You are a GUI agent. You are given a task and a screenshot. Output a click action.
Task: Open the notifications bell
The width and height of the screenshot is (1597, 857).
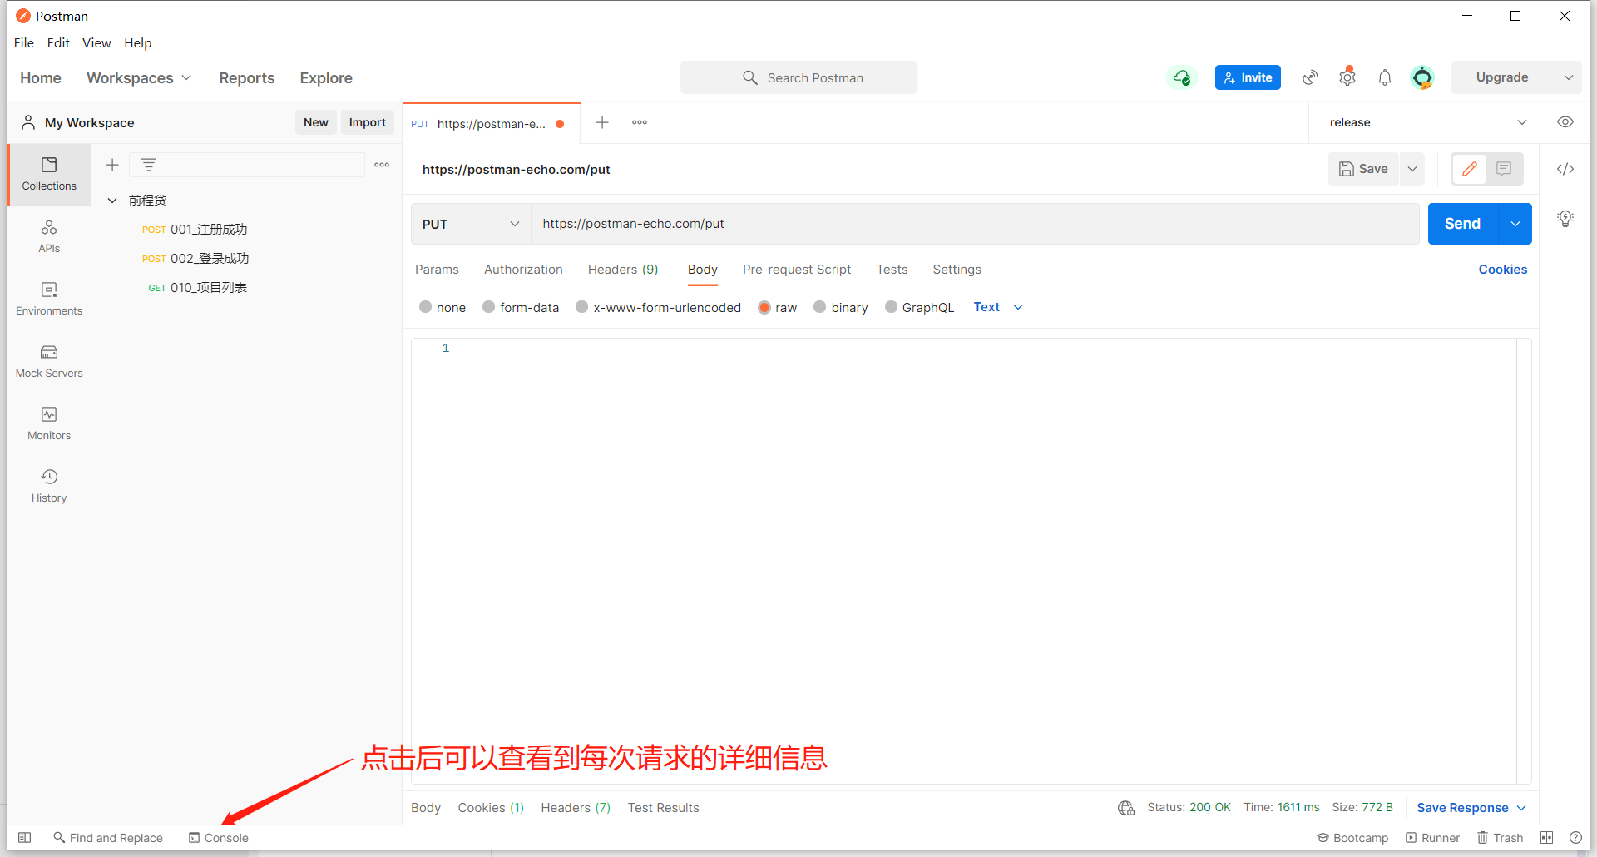pyautogui.click(x=1385, y=77)
